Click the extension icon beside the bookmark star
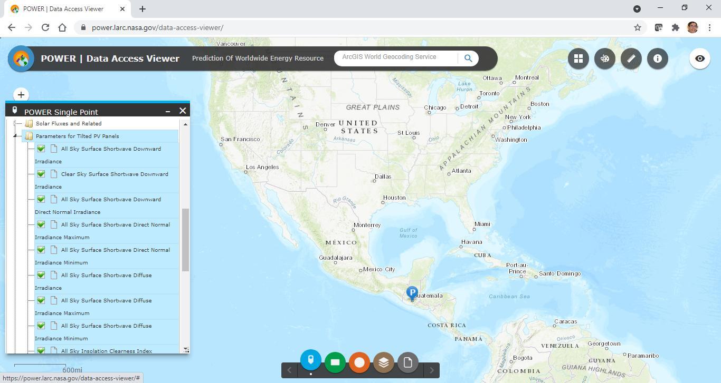This screenshot has height=383, width=721. coord(659,27)
